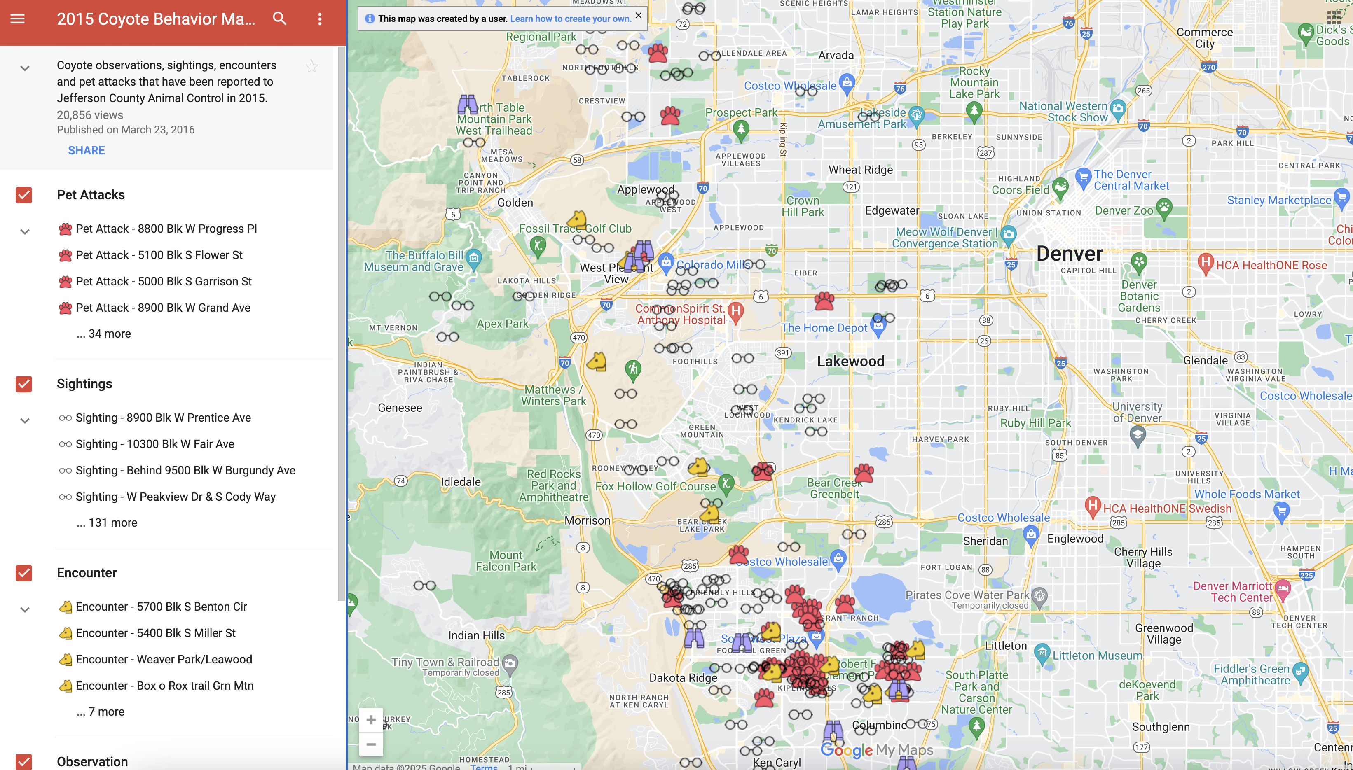Open the 'Learn how to create your own' link

(570, 19)
